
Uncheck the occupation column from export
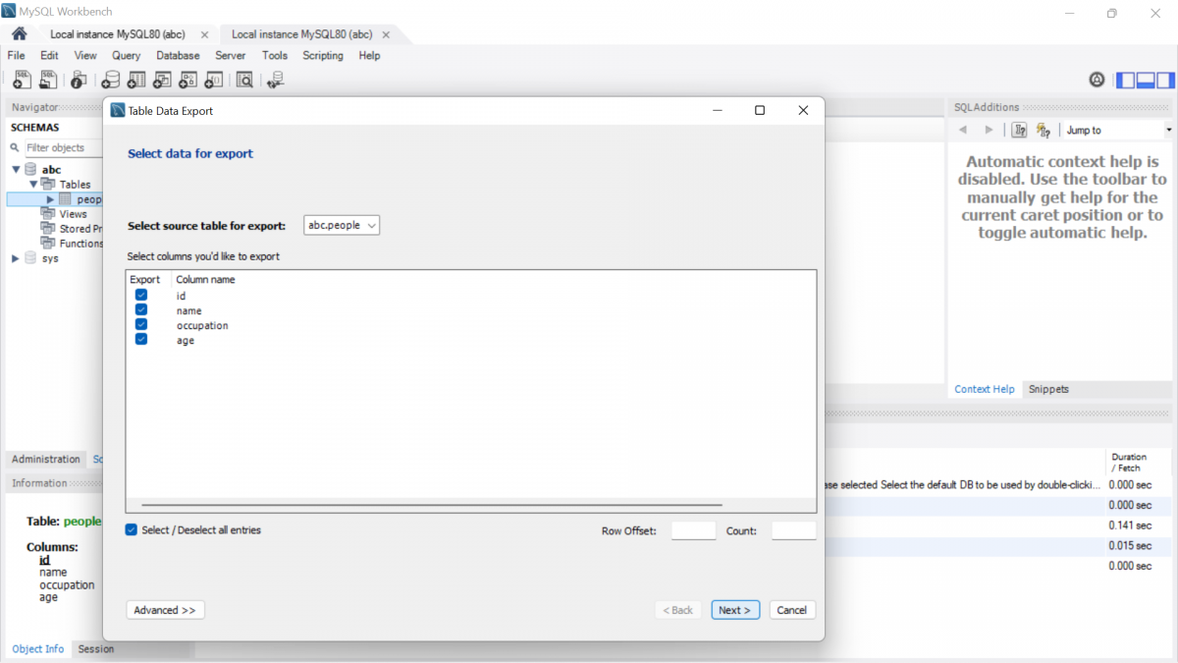[140, 324]
